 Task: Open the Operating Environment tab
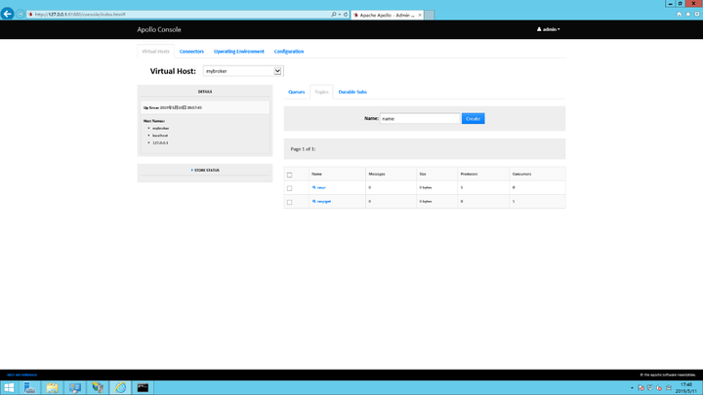(x=239, y=52)
